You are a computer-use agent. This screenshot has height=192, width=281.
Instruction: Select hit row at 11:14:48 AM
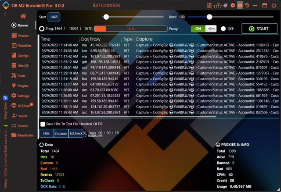pos(159,45)
